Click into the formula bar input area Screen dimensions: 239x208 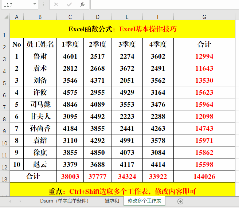pos(165,5)
